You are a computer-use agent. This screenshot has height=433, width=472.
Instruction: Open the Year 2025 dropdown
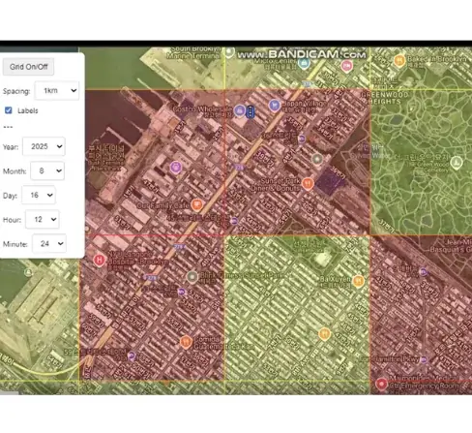(x=44, y=146)
